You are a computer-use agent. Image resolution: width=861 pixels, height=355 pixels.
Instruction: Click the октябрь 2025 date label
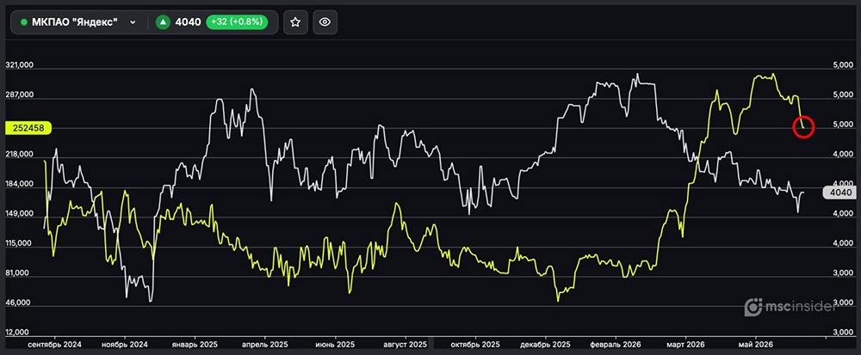tap(475, 345)
